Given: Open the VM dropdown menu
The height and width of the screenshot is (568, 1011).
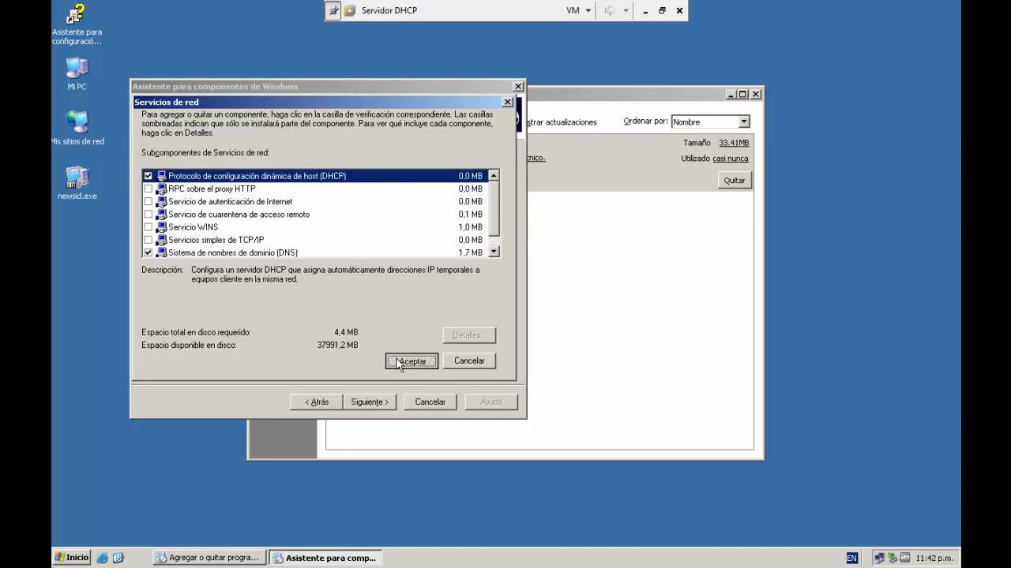Looking at the screenshot, I should [579, 10].
